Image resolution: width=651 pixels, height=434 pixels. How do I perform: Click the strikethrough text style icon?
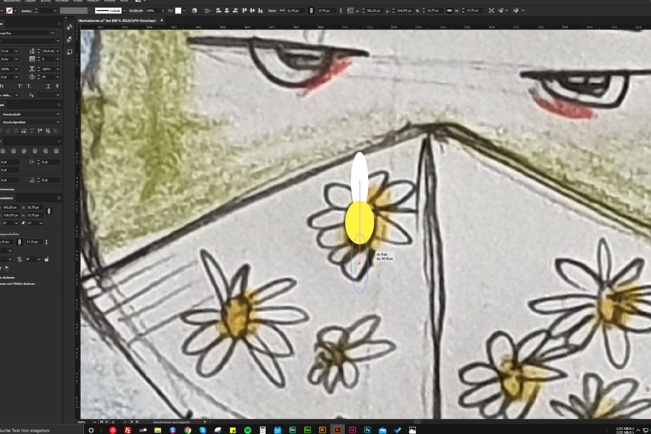pyautogui.click(x=57, y=86)
